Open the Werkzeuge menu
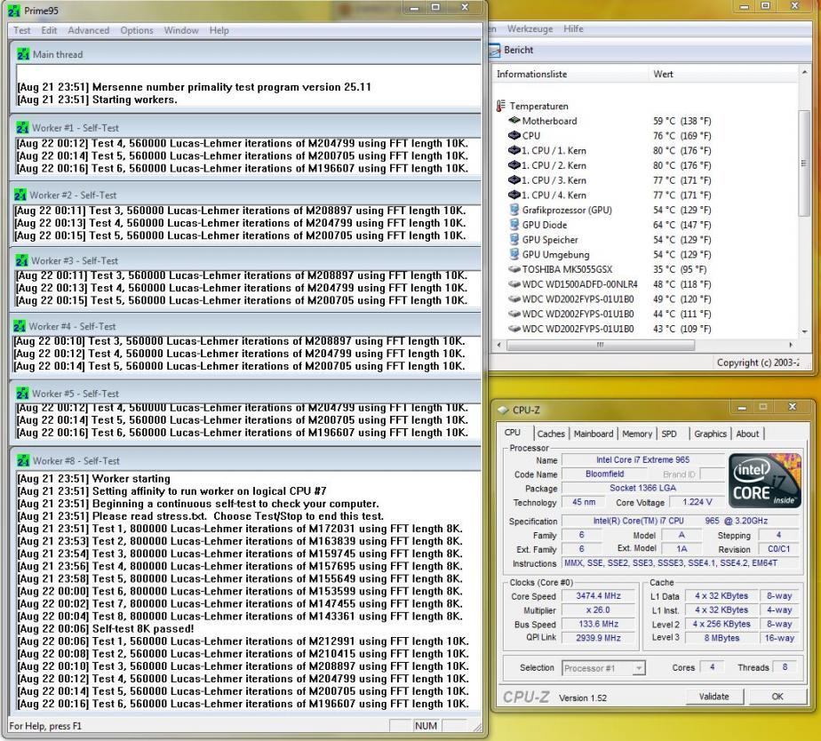 click(x=530, y=28)
